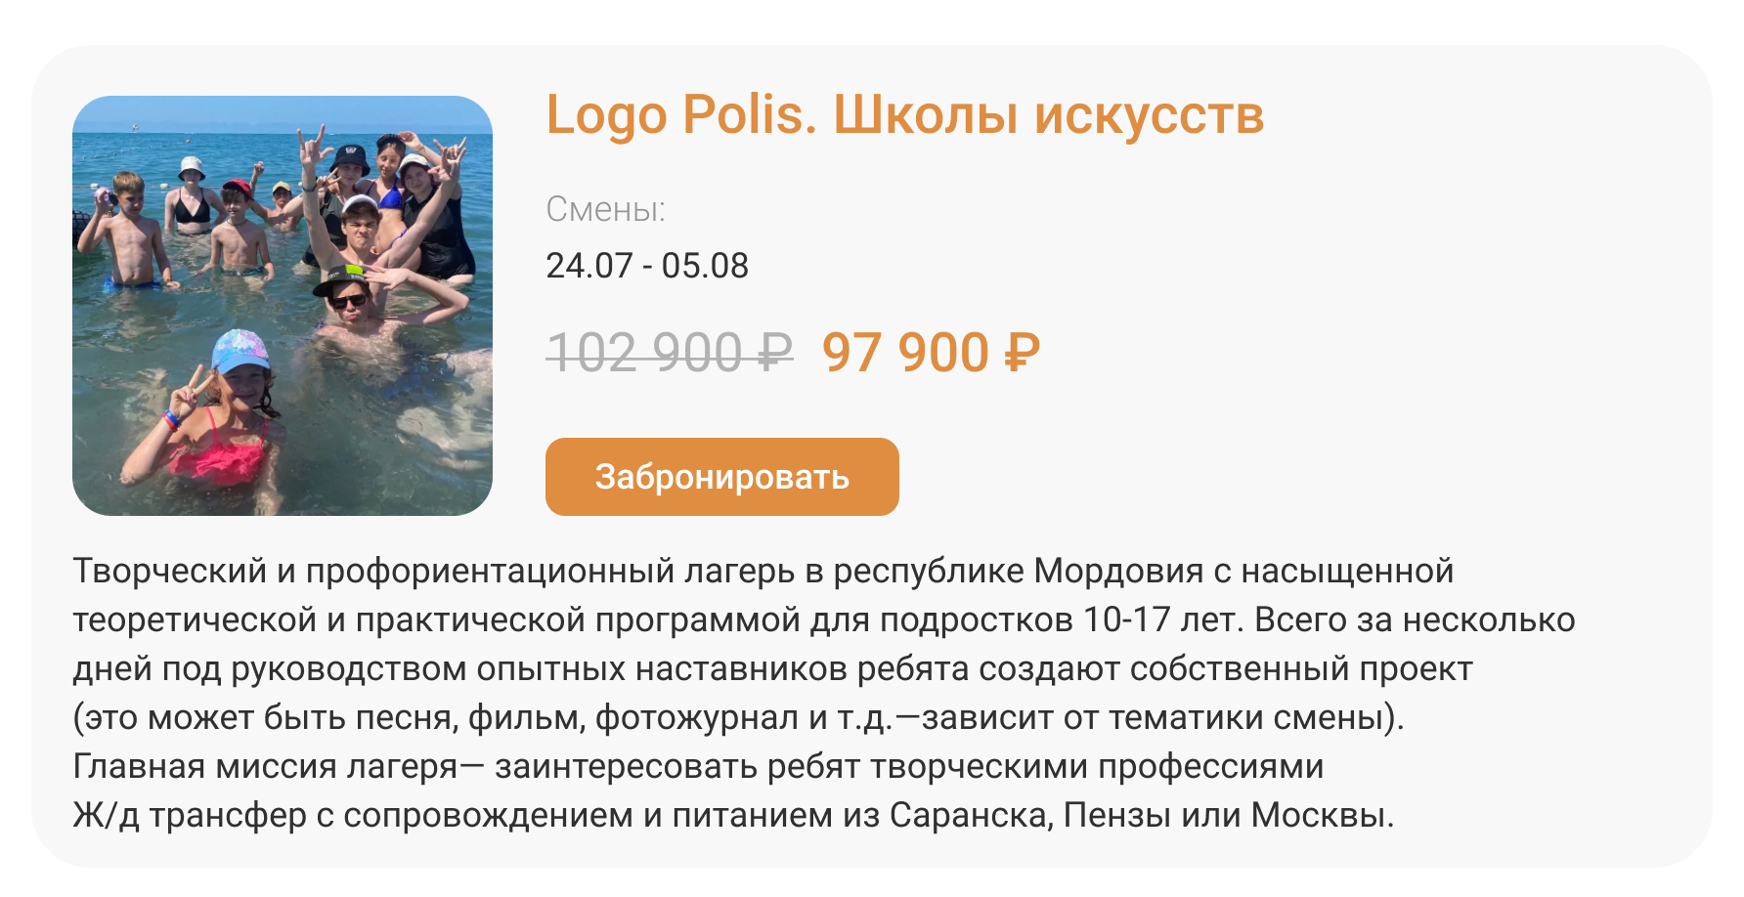The image size is (1744, 897).
Task: Select the shift dates 24.07 - 05.08
Action: [x=647, y=266]
